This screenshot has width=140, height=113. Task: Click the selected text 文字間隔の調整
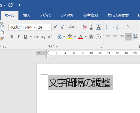79,83
